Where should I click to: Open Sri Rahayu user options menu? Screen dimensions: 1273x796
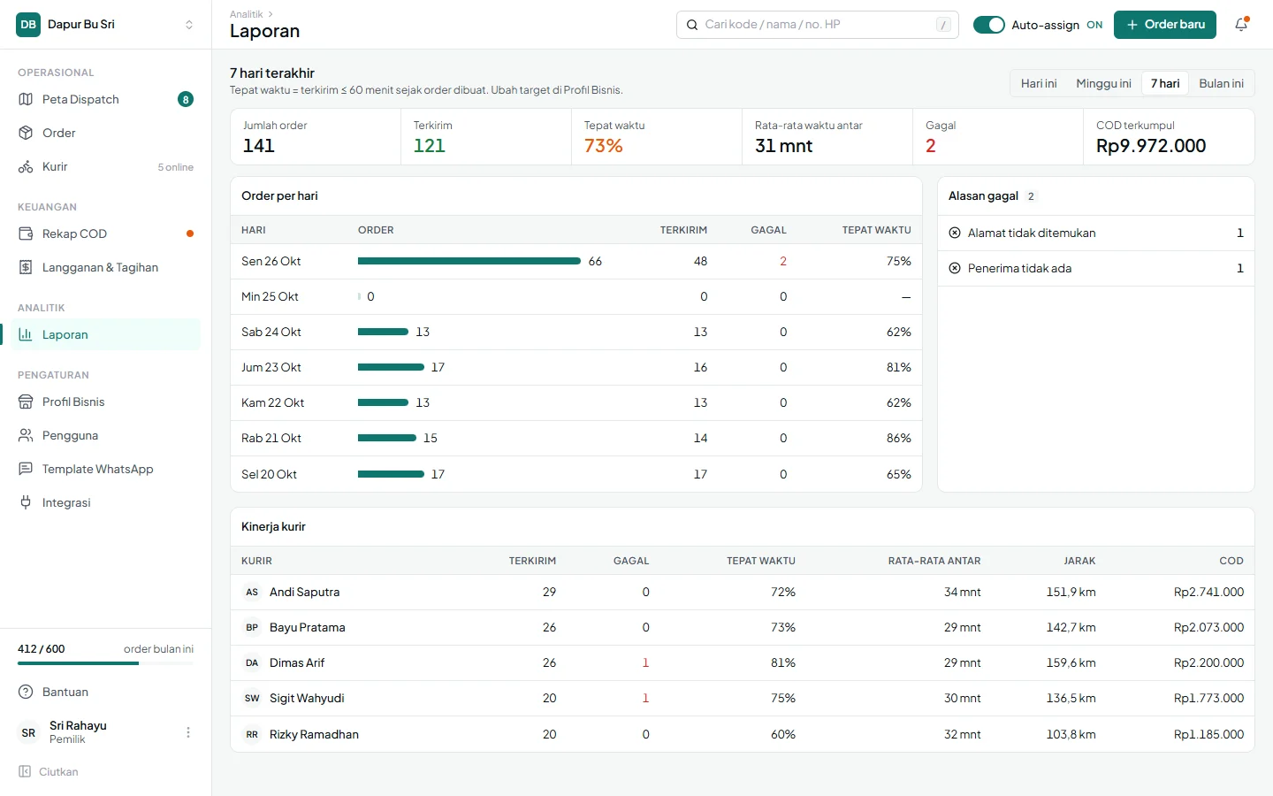[187, 732]
